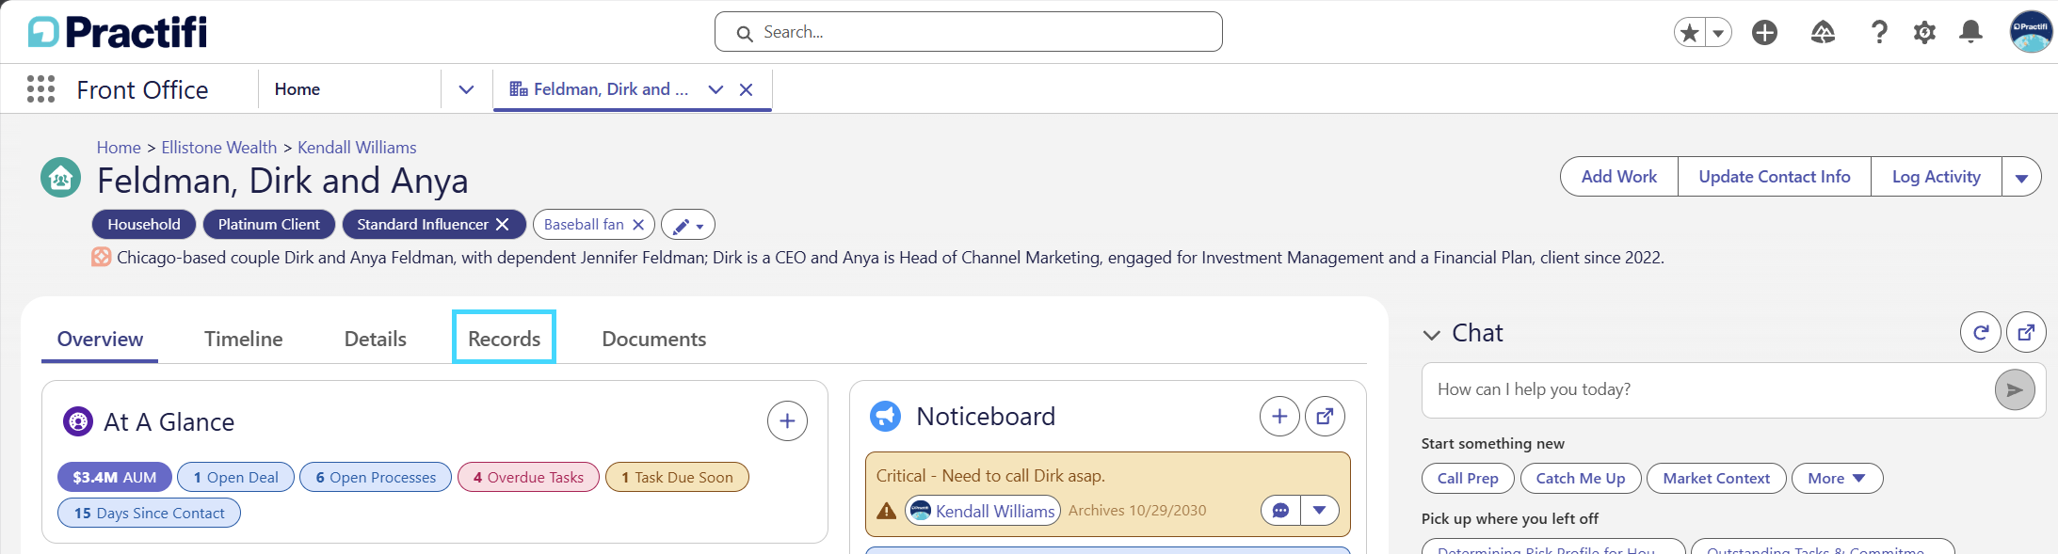Screen dimensions: 2058x554
Task: Start a Call Prep chat
Action: coord(1468,479)
